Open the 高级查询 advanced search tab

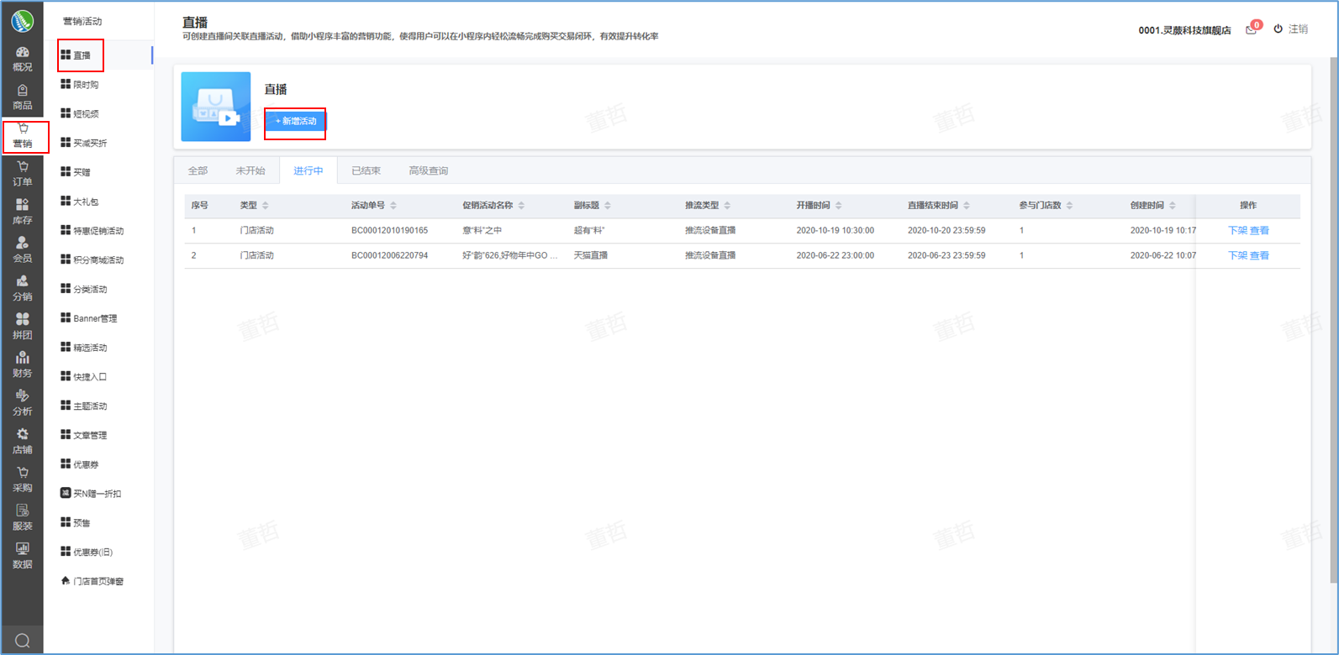(x=429, y=170)
